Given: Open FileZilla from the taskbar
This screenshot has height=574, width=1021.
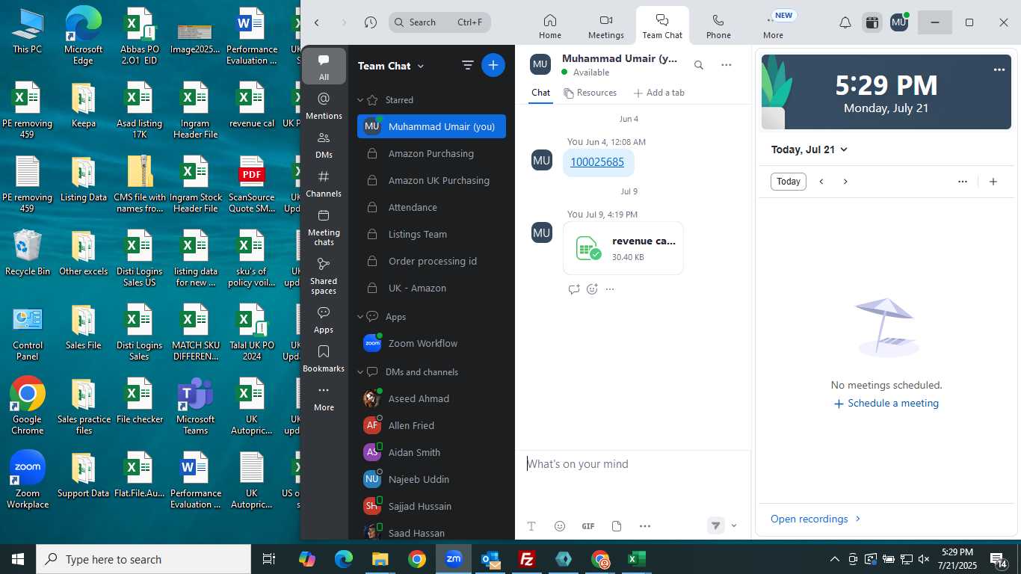Looking at the screenshot, I should coord(528,559).
